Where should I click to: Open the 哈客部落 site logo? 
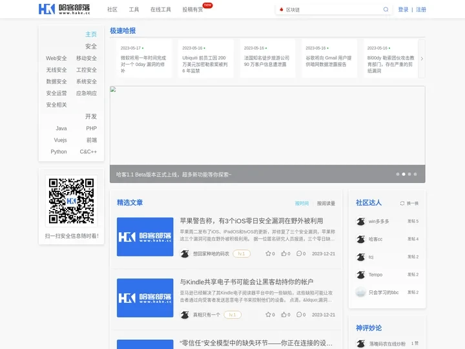64,9
